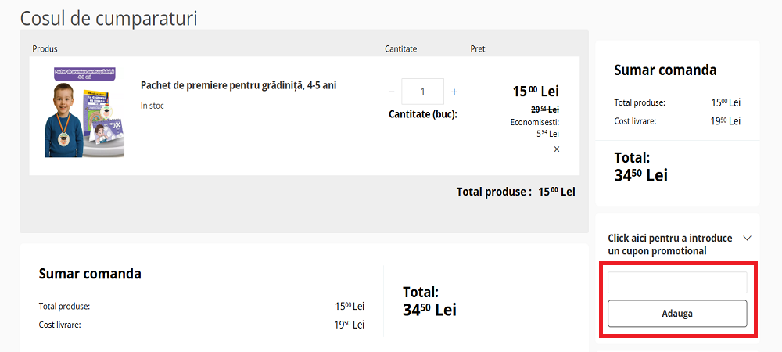
Task: Click the quantity number input field
Action: pos(422,92)
